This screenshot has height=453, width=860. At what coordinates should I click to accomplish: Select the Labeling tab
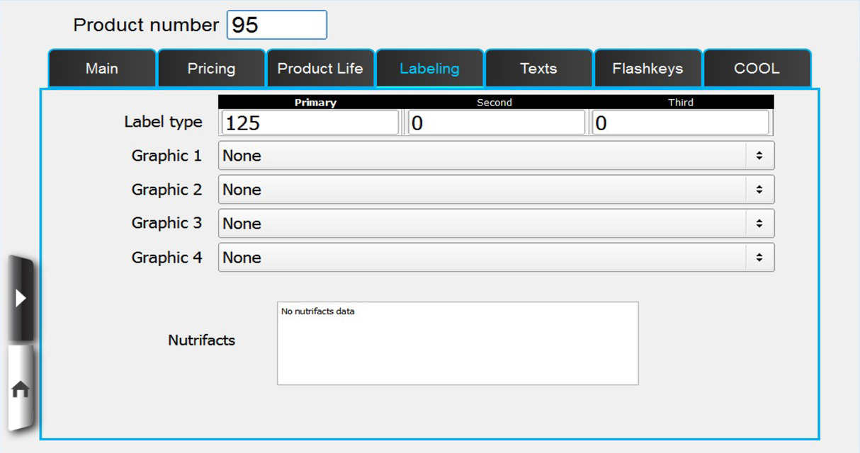(x=429, y=68)
